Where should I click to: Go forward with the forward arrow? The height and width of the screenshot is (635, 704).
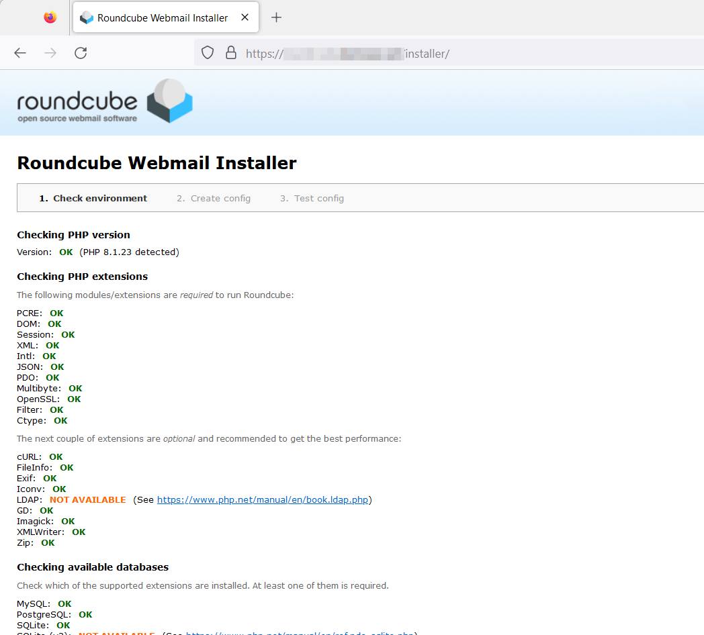(x=50, y=53)
